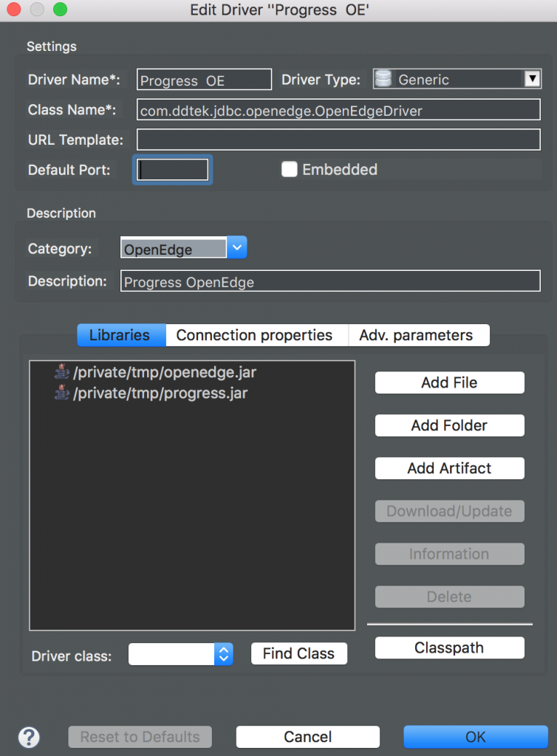Click the green zoom window button
The width and height of the screenshot is (557, 756).
click(x=61, y=9)
